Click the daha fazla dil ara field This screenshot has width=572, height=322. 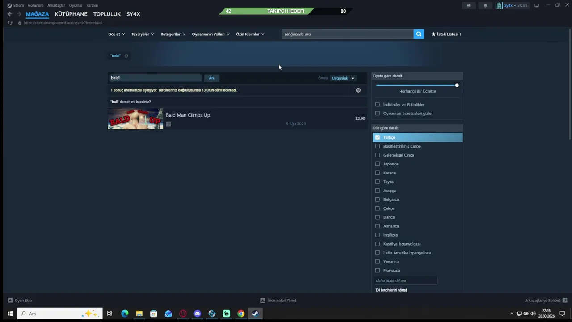405,280
